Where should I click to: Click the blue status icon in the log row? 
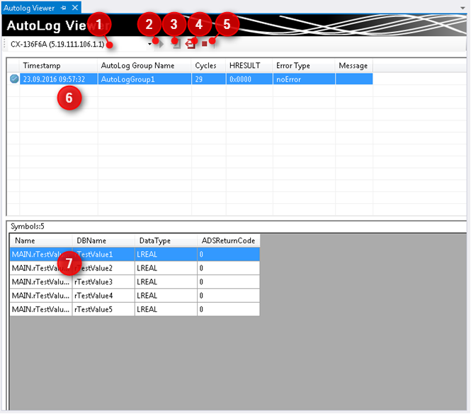click(14, 79)
